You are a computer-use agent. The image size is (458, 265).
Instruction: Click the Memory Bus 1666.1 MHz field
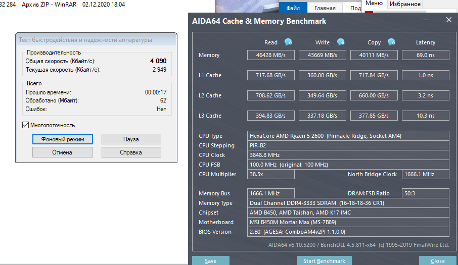(271, 193)
